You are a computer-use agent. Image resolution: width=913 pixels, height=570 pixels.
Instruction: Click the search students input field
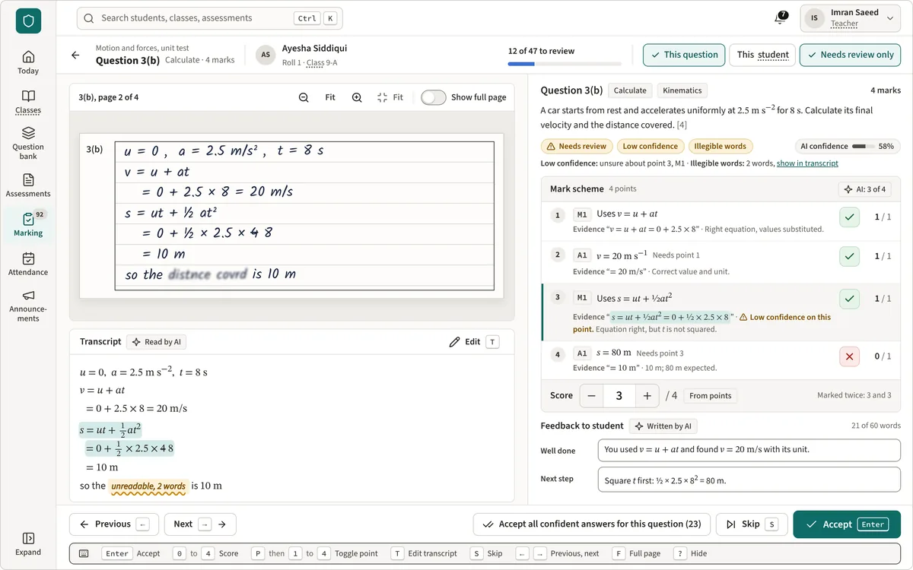point(210,18)
